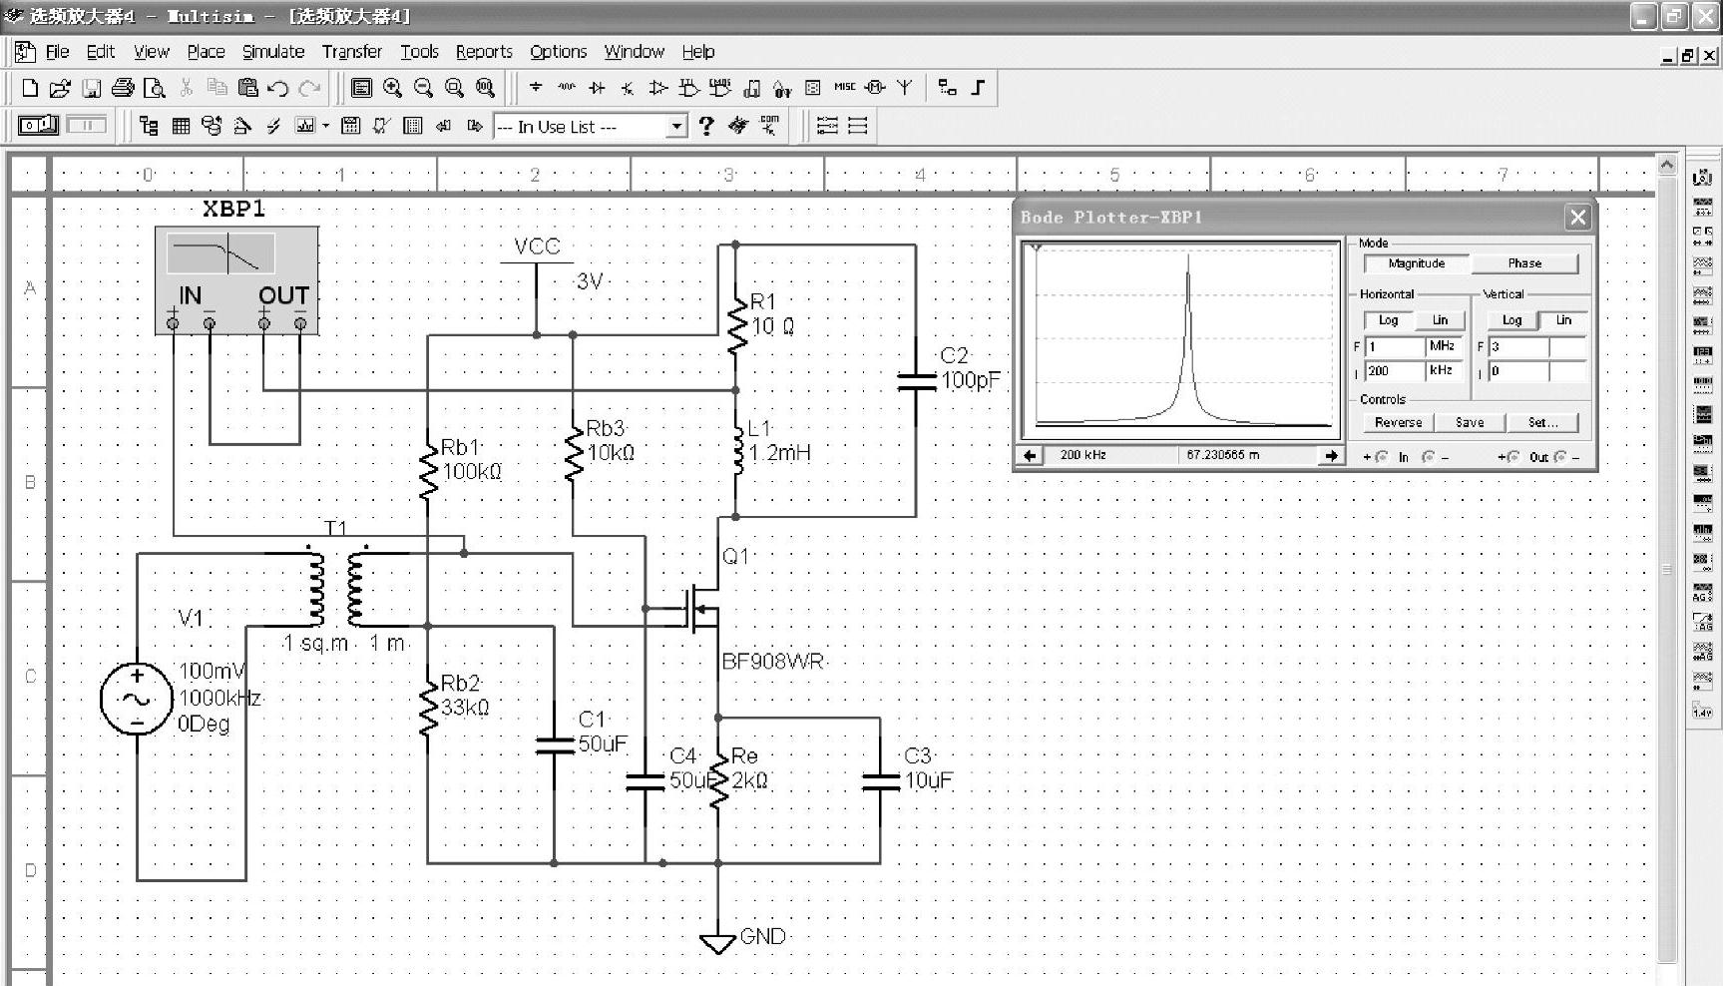Click the Paste clipboard icon
This screenshot has height=986, width=1723.
pos(247,88)
